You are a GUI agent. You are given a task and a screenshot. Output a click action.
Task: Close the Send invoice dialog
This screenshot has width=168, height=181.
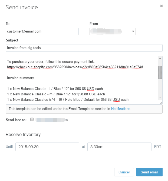pos(162,6)
